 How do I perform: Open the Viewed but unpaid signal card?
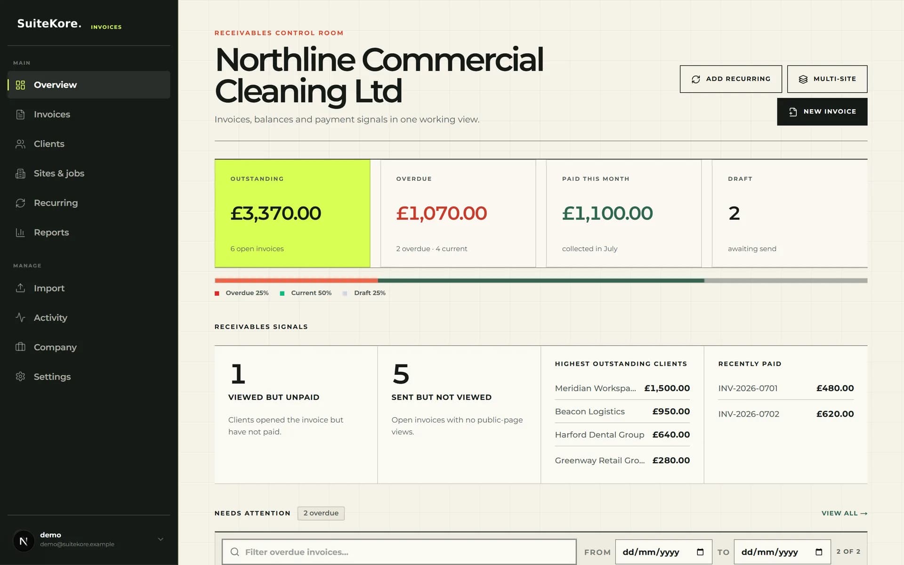pos(296,415)
